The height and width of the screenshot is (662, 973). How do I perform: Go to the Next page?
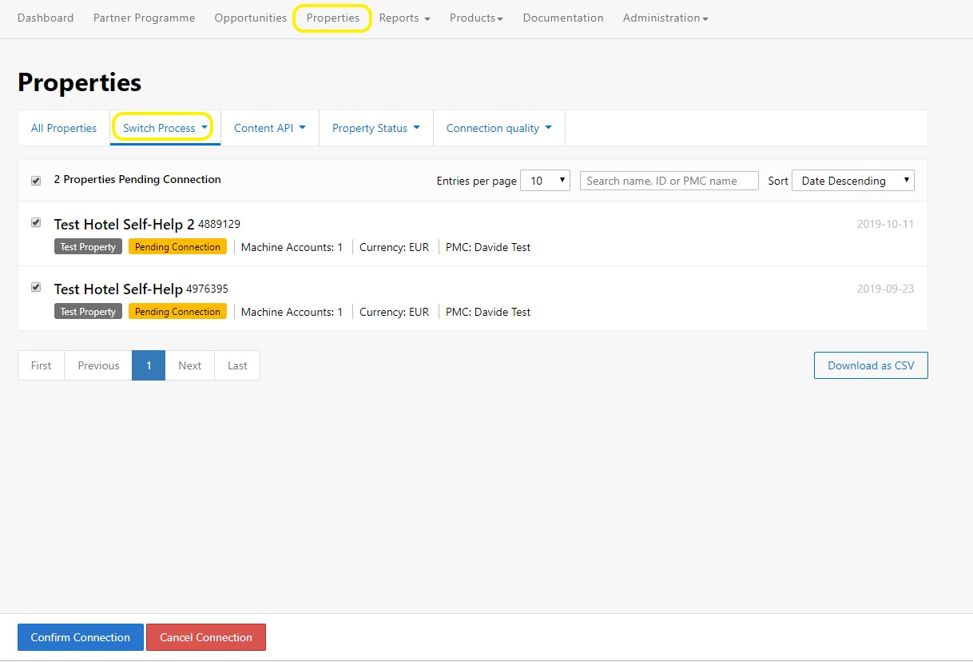pos(190,365)
